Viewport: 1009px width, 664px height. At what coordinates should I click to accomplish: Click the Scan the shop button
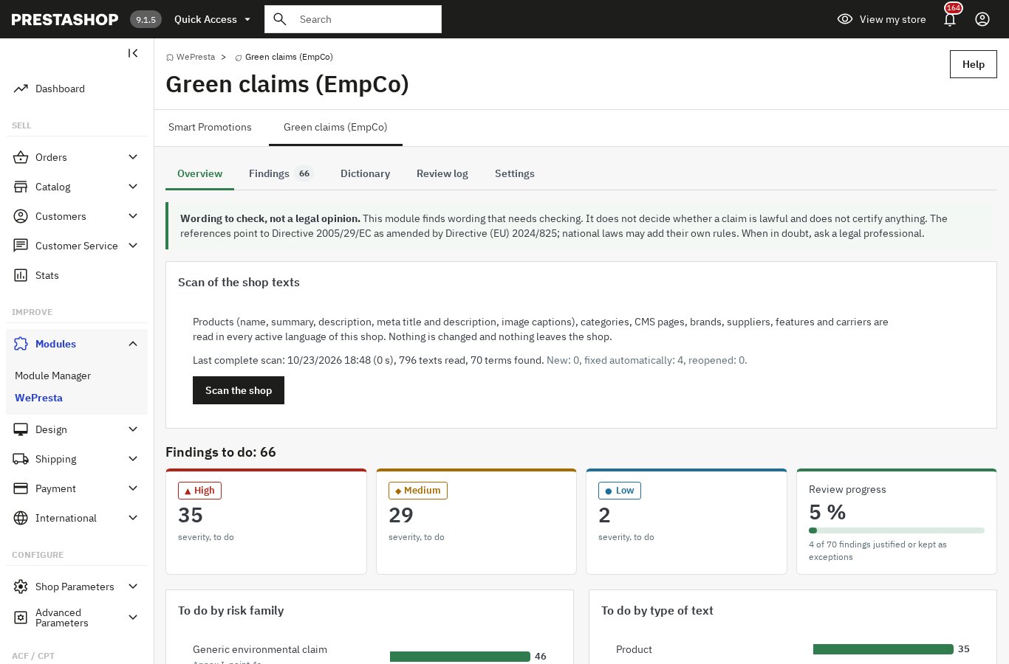pos(239,390)
